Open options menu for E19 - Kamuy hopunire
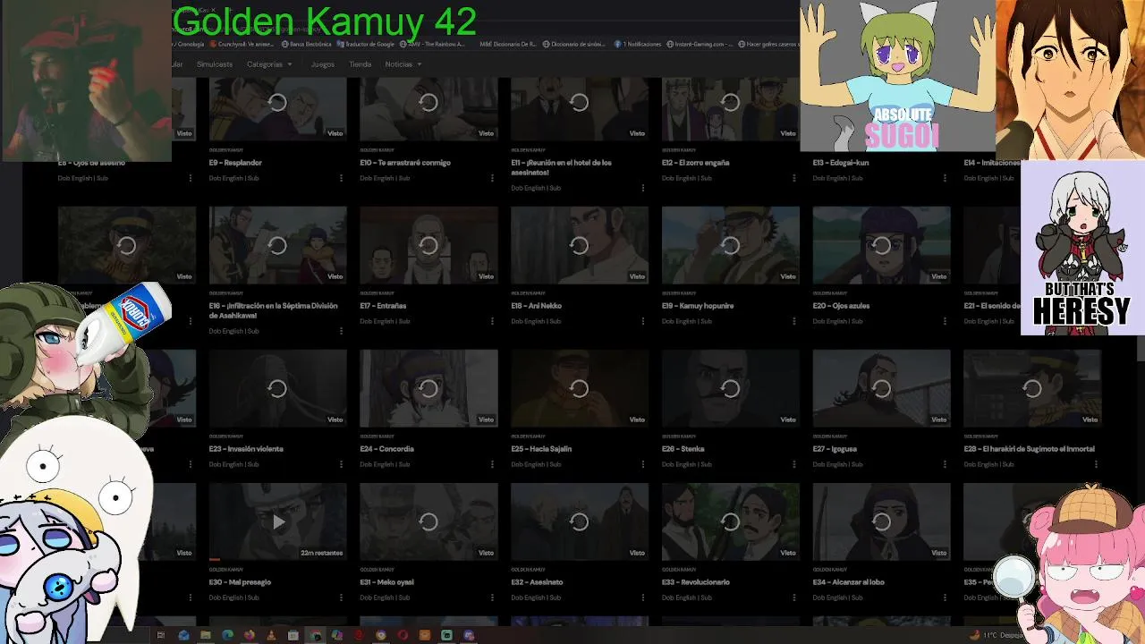Image resolution: width=1145 pixels, height=644 pixels. coord(794,321)
